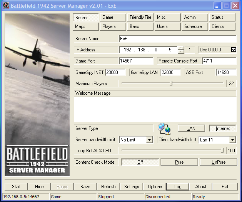Open the Log button
Viewport: 242px width, 202px height.
tap(178, 187)
